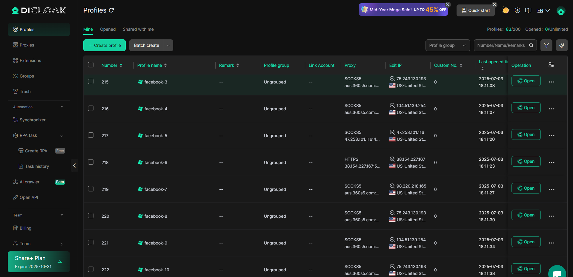
Task: Open the upload arrow icon in top bar
Action: coord(517,10)
